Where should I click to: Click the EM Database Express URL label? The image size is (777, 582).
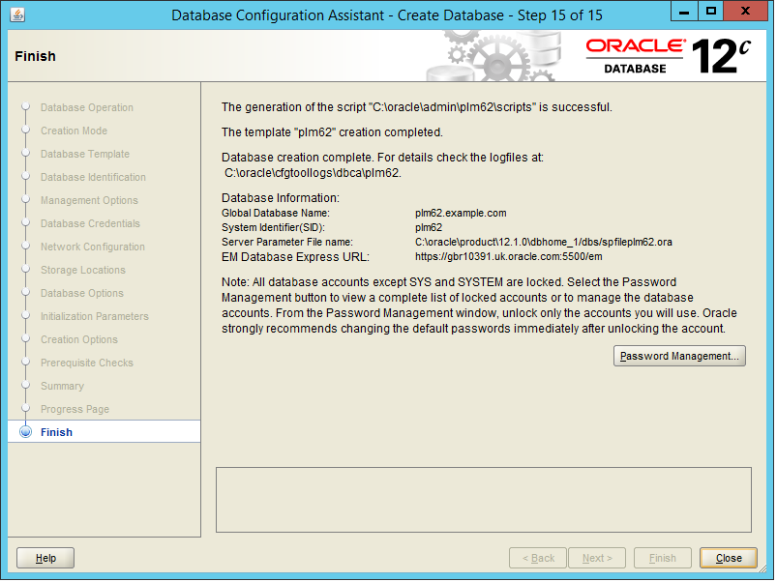(295, 257)
